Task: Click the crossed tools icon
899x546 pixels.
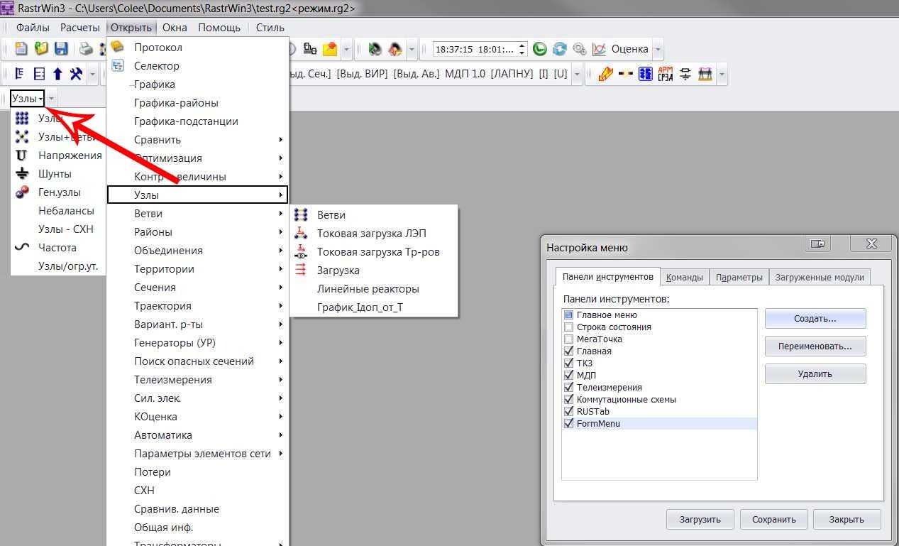Action: click(x=76, y=74)
